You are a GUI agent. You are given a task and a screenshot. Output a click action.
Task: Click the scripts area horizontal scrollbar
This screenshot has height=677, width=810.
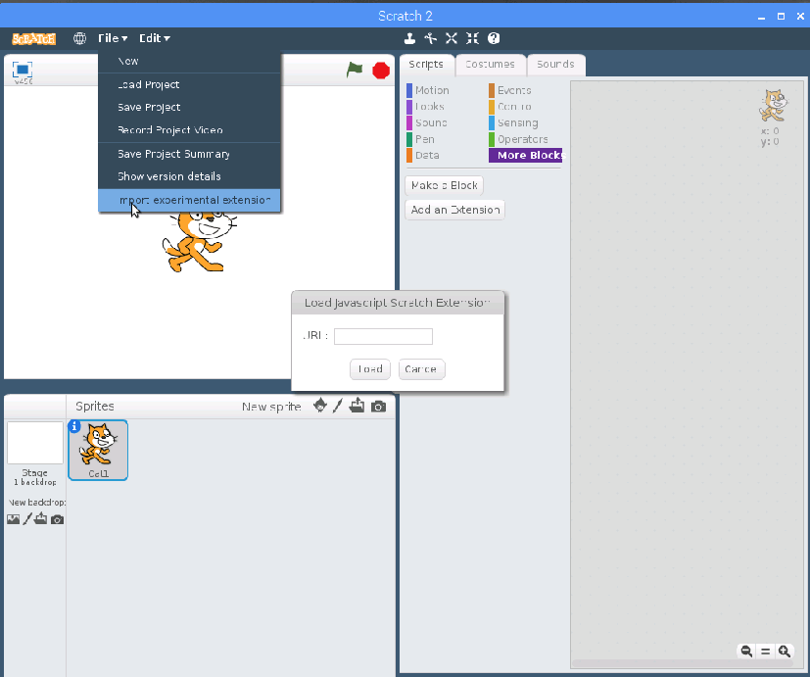pos(682,663)
